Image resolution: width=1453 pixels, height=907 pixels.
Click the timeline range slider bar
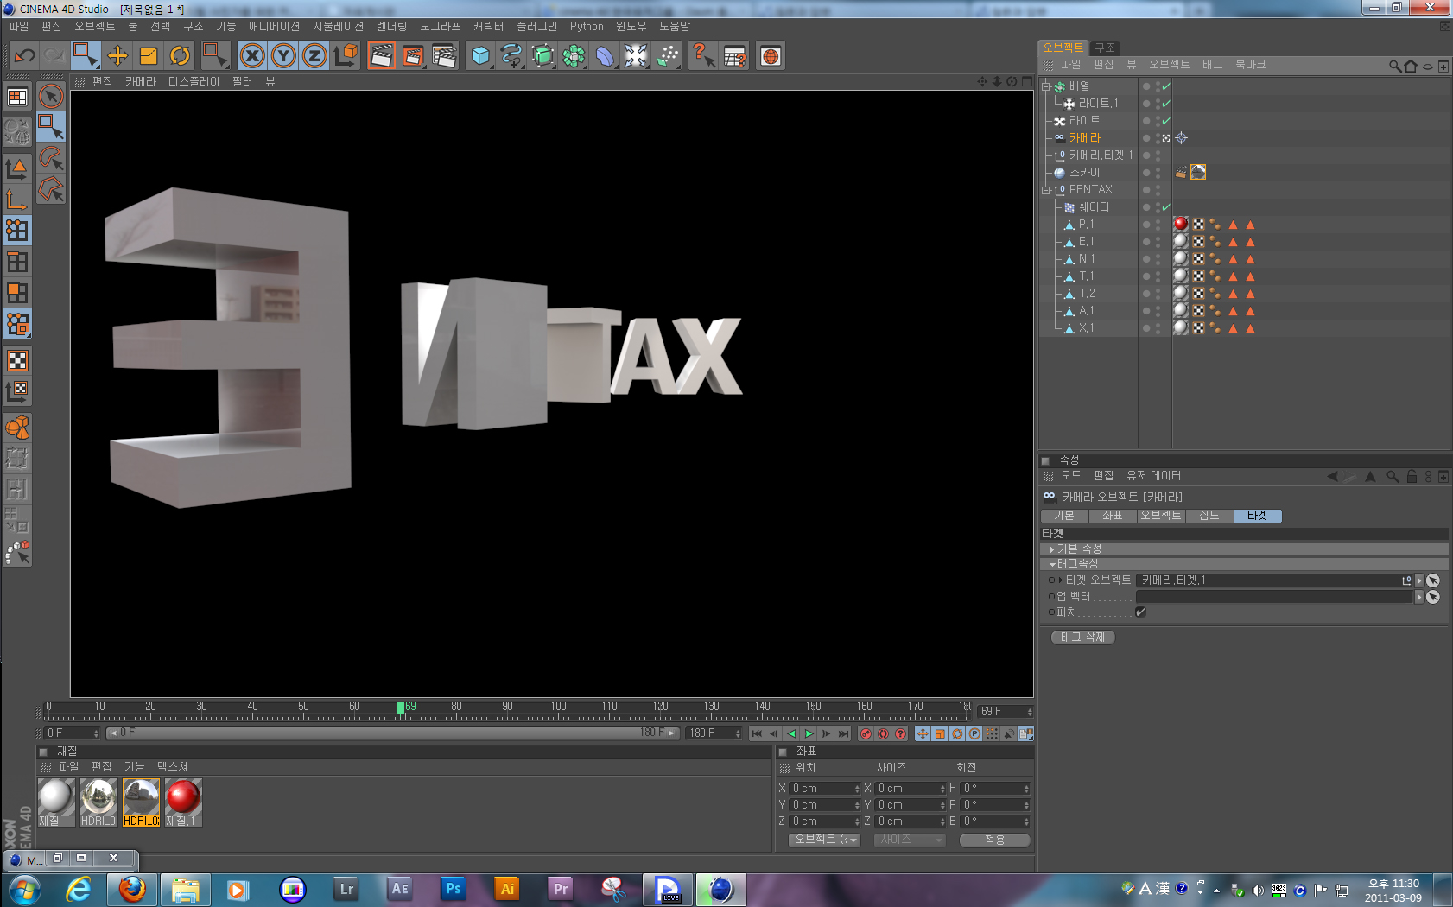tap(393, 733)
